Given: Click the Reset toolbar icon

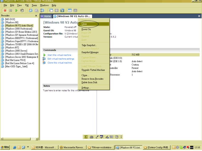Looking at the screenshot, I should click(x=22, y=10).
